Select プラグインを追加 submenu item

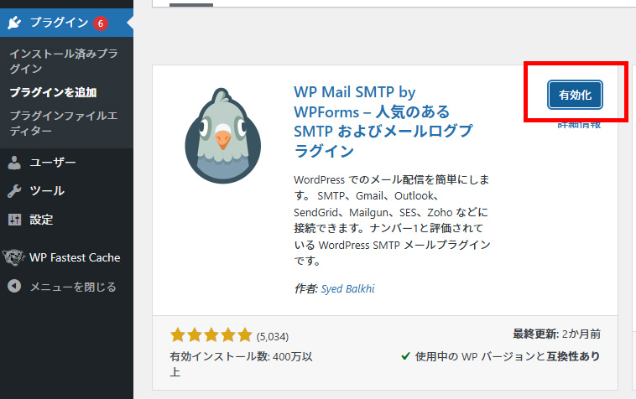(53, 92)
